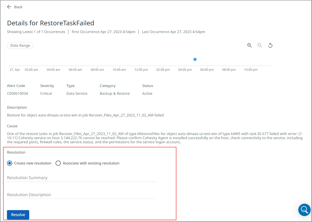Click the Active status value
Image resolution: width=312 pixels, height=222 pixels.
pyautogui.click(x=147, y=93)
